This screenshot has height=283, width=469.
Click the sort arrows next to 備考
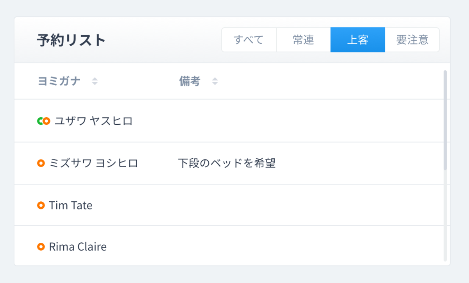(x=215, y=81)
